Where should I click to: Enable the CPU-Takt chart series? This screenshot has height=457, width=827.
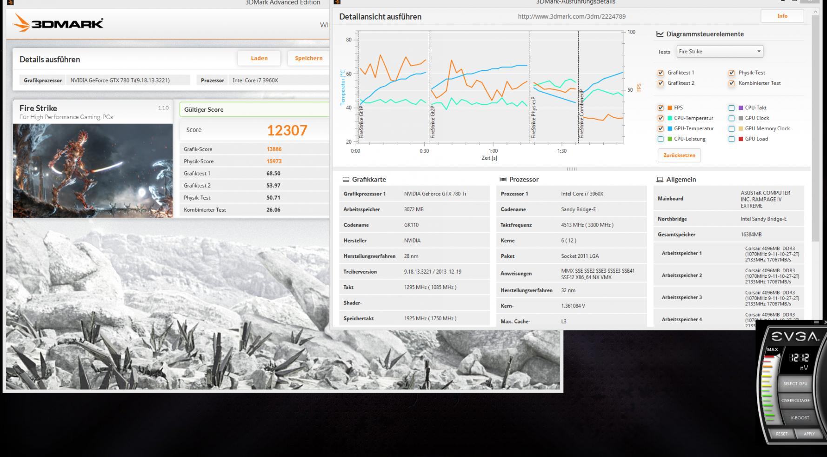[x=732, y=108]
